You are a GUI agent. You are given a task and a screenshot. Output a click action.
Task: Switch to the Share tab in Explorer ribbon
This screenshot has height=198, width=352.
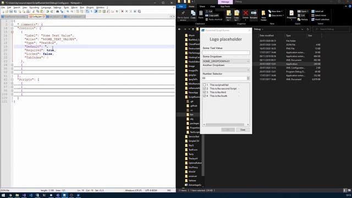[202, 7]
